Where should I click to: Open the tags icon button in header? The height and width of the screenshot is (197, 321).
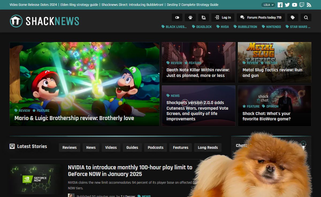(293, 18)
